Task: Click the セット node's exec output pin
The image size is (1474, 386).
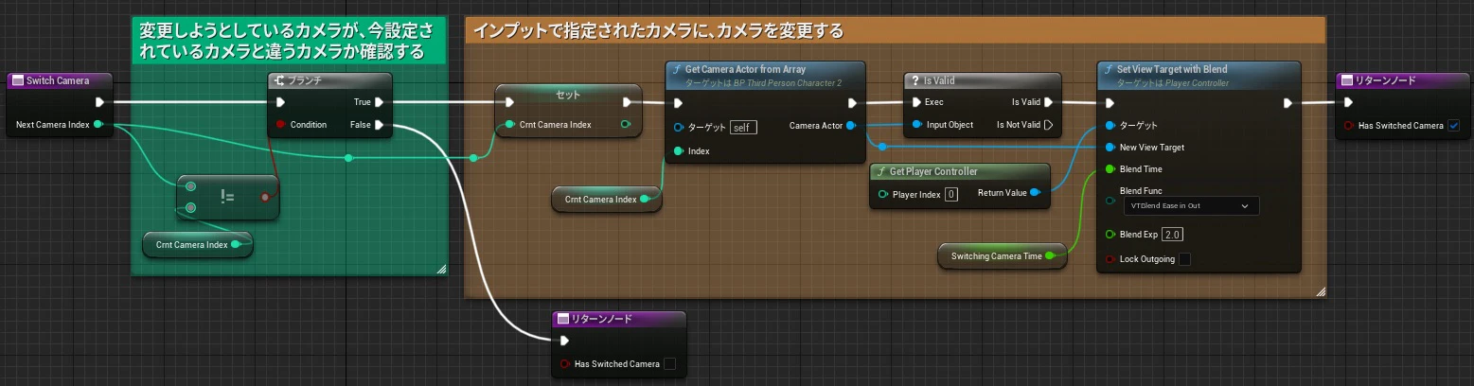Action: pyautogui.click(x=628, y=102)
